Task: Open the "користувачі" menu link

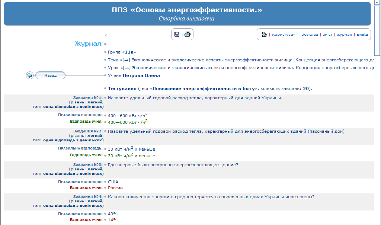Action: [x=284, y=35]
